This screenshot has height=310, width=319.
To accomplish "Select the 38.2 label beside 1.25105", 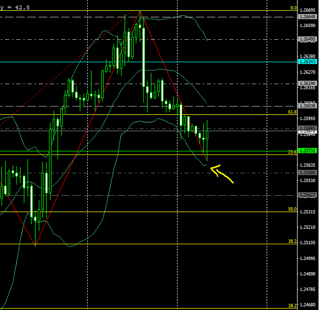I will click(x=292, y=241).
